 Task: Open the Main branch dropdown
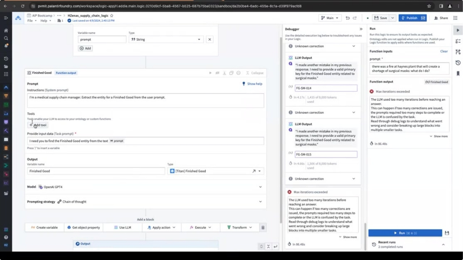click(x=330, y=18)
